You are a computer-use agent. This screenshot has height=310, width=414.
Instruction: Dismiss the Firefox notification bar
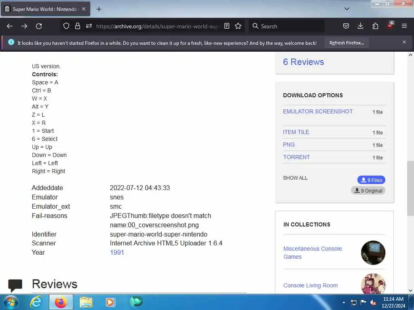[404, 42]
